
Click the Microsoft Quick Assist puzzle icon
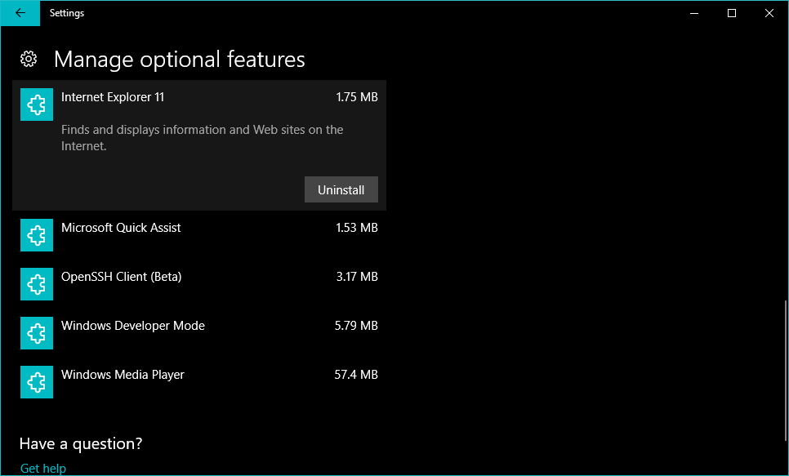click(x=37, y=236)
